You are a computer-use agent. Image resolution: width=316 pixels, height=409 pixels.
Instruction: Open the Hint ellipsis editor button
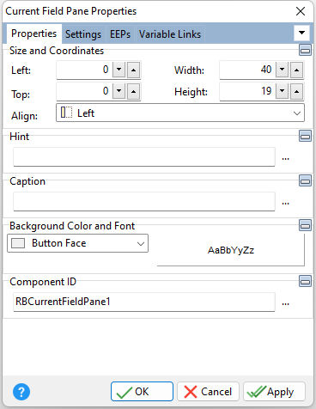(285, 157)
